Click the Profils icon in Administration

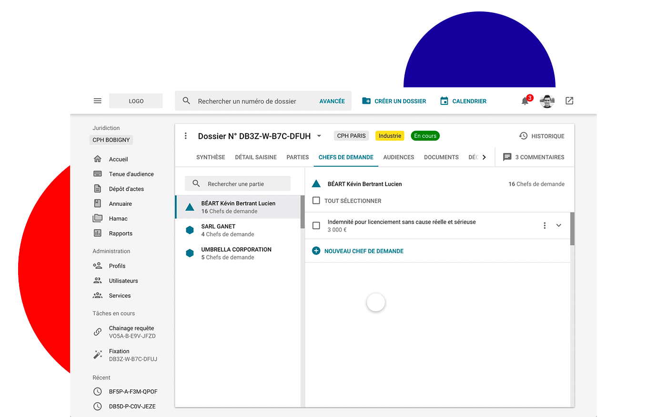(98, 265)
